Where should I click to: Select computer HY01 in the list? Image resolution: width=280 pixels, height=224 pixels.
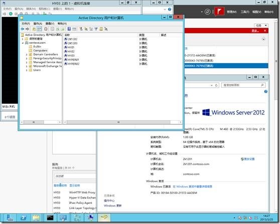69,47
